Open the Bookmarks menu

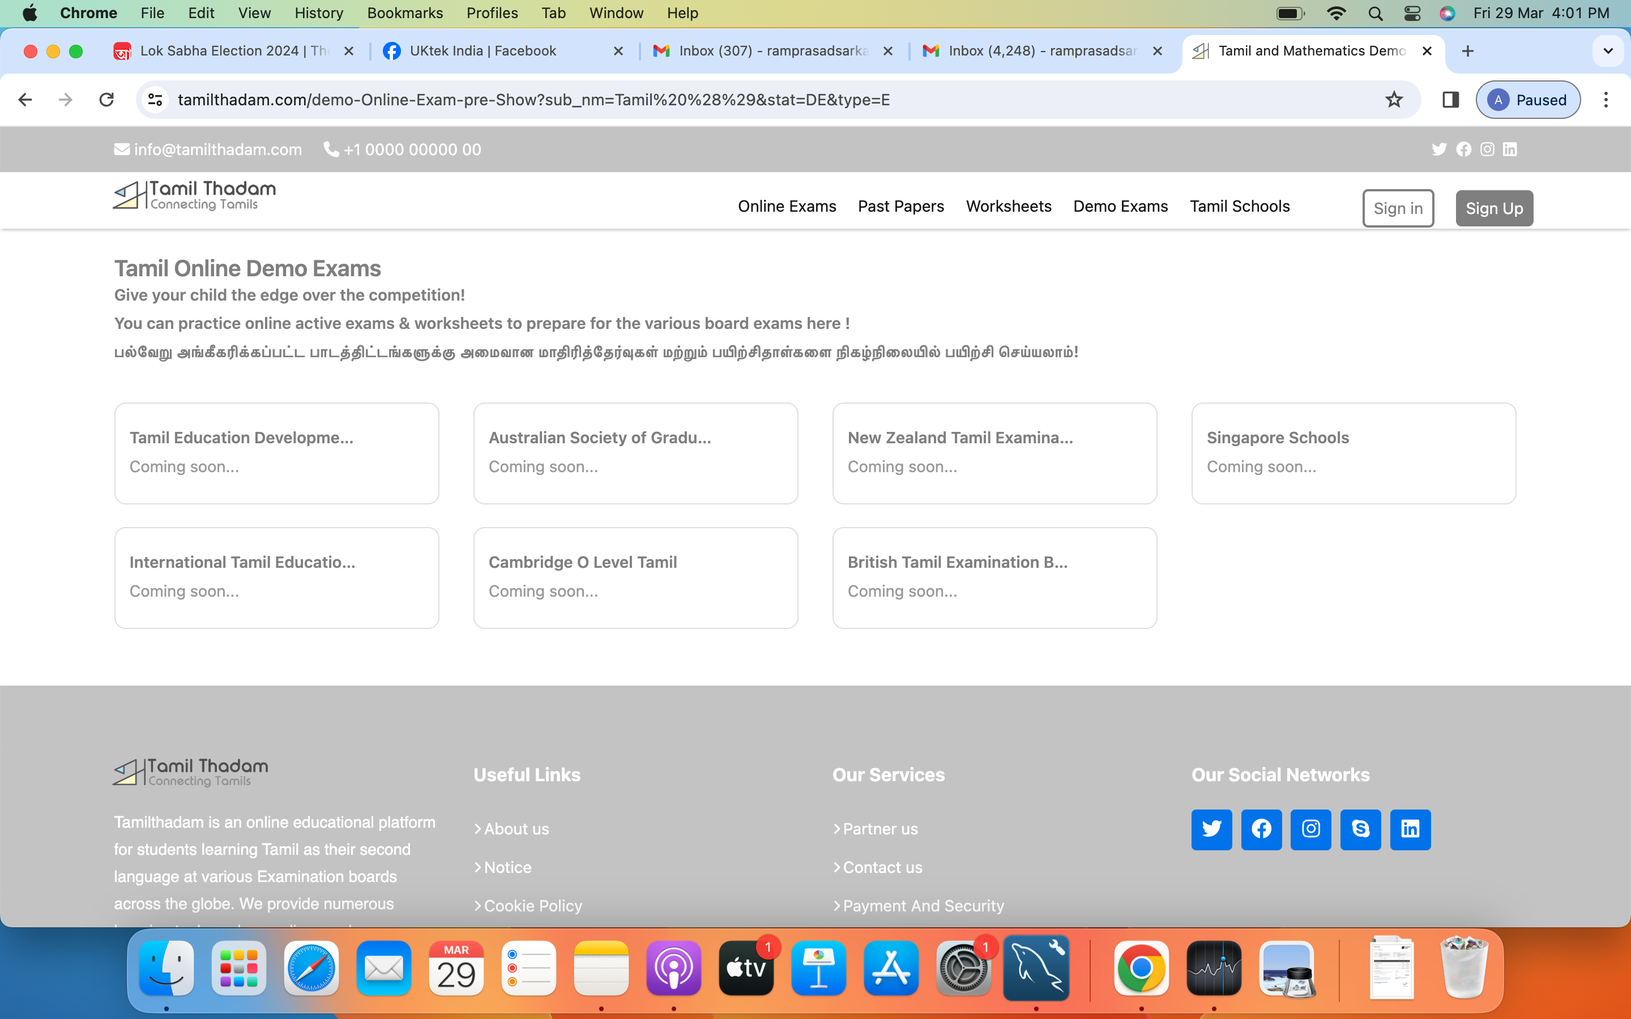404,13
